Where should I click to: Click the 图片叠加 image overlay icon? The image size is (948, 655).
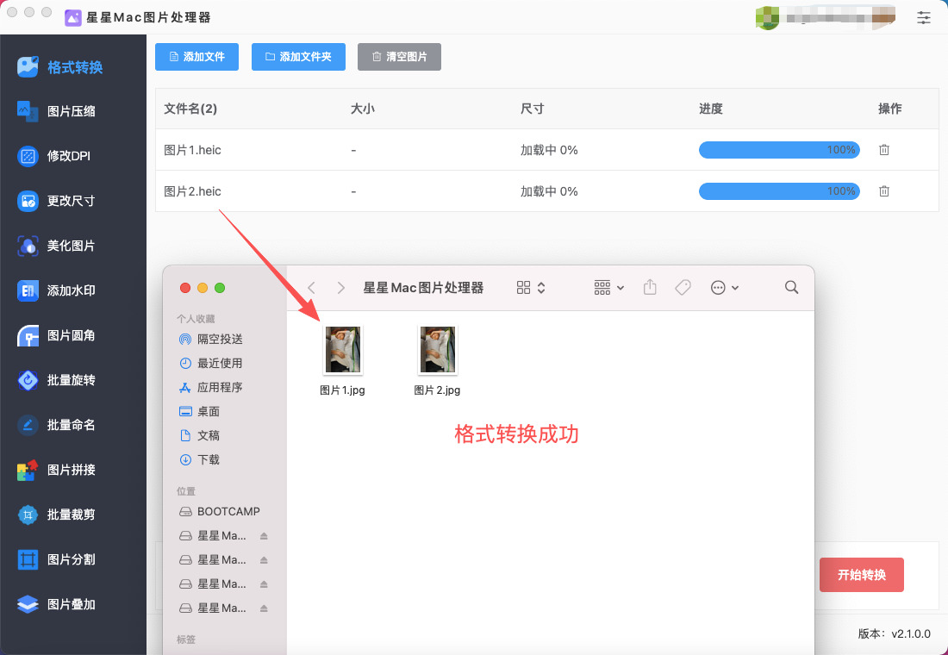pos(28,604)
